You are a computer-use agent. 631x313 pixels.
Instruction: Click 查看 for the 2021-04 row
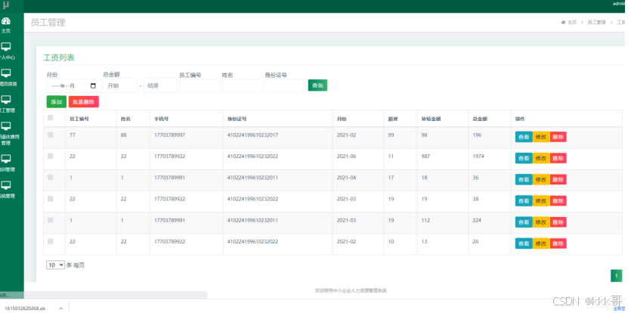point(524,180)
